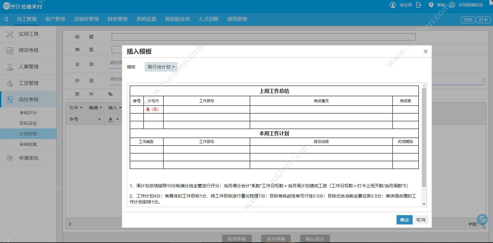Click the 实用工具 tools icon

tap(10, 34)
